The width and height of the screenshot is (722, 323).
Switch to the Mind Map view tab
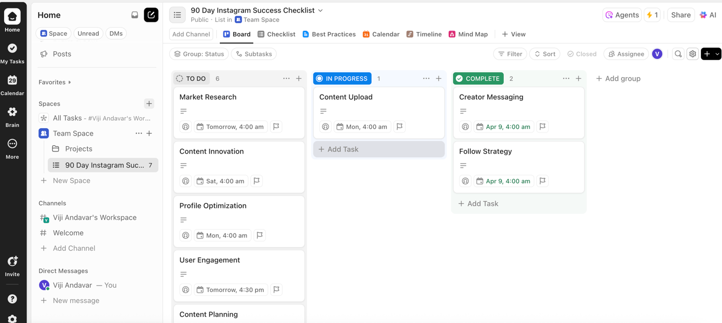click(468, 34)
